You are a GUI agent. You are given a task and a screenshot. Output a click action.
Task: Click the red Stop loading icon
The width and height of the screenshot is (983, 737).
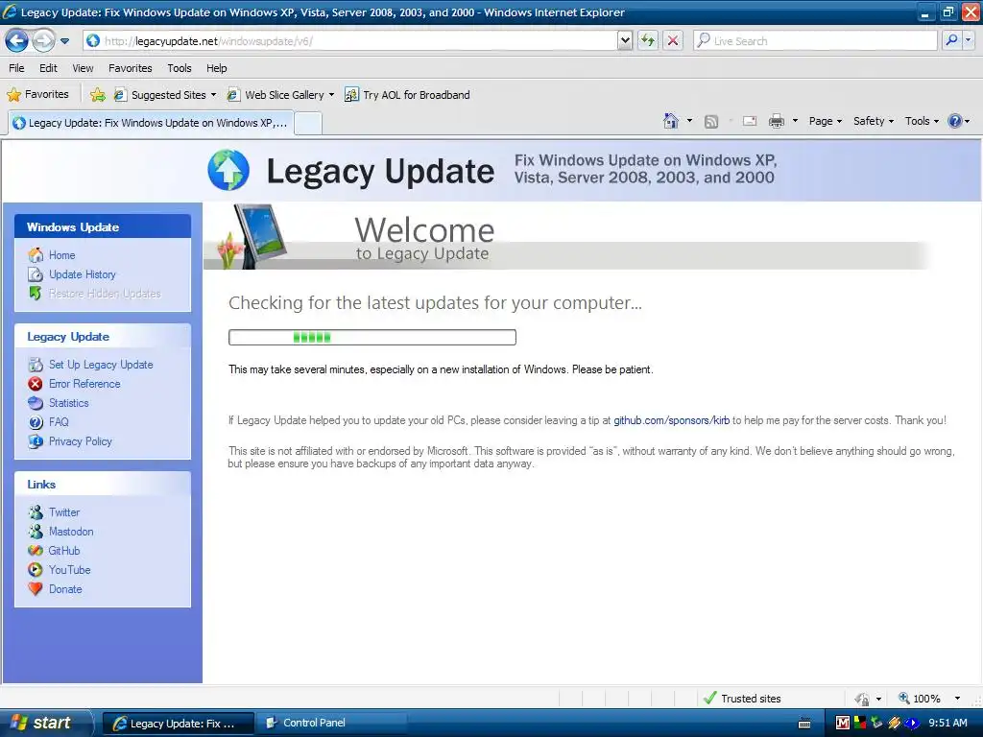673,41
